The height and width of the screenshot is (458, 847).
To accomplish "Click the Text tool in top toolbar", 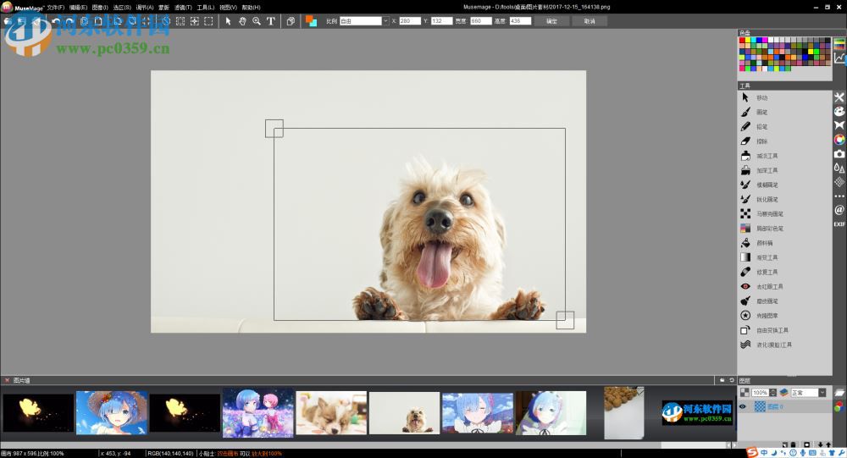I will [271, 21].
